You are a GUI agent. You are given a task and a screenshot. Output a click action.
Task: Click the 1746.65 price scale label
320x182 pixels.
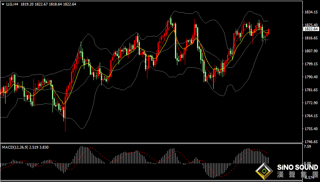[311, 142]
